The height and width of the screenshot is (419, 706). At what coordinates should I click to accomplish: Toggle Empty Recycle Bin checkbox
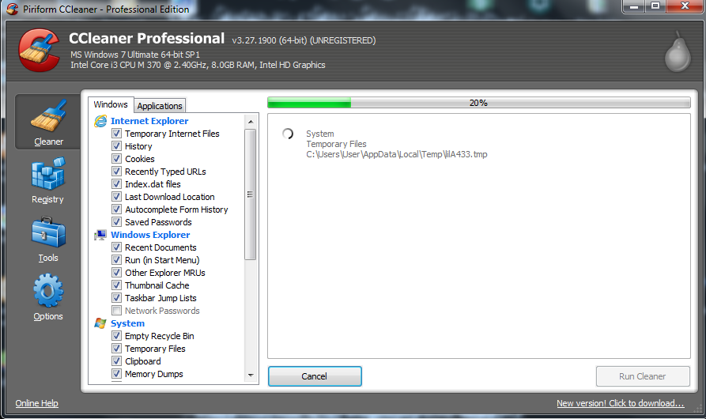(x=117, y=336)
